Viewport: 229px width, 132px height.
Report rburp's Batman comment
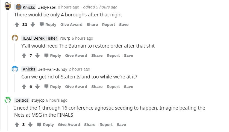click(x=113, y=55)
